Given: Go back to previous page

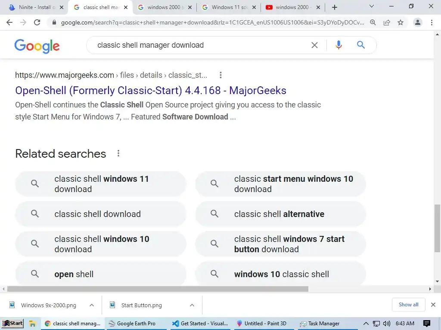Looking at the screenshot, I should pyautogui.click(x=9, y=22).
